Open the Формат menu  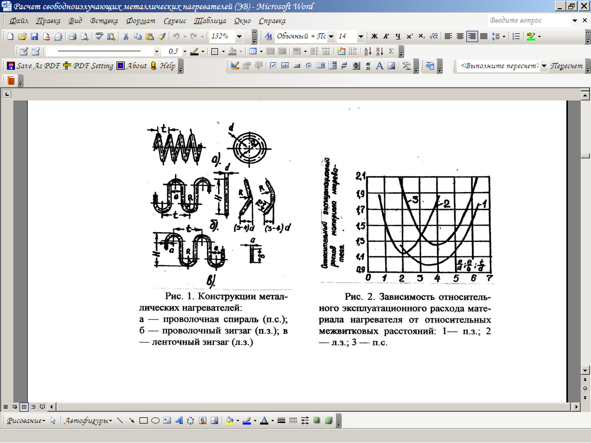(141, 21)
